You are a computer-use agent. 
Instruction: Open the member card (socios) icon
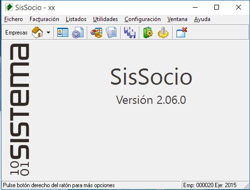click(x=62, y=33)
